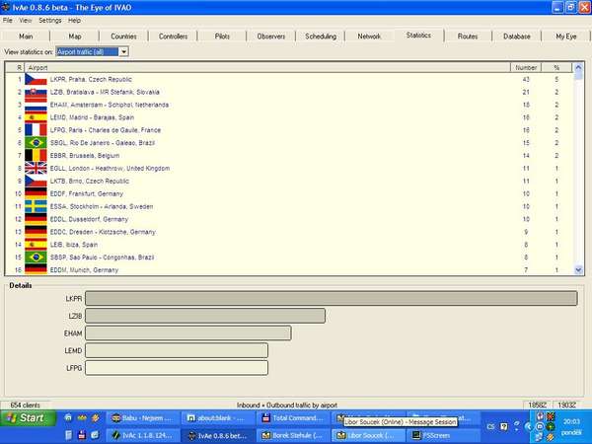Click the 654 clients status bar entry

(x=25, y=406)
